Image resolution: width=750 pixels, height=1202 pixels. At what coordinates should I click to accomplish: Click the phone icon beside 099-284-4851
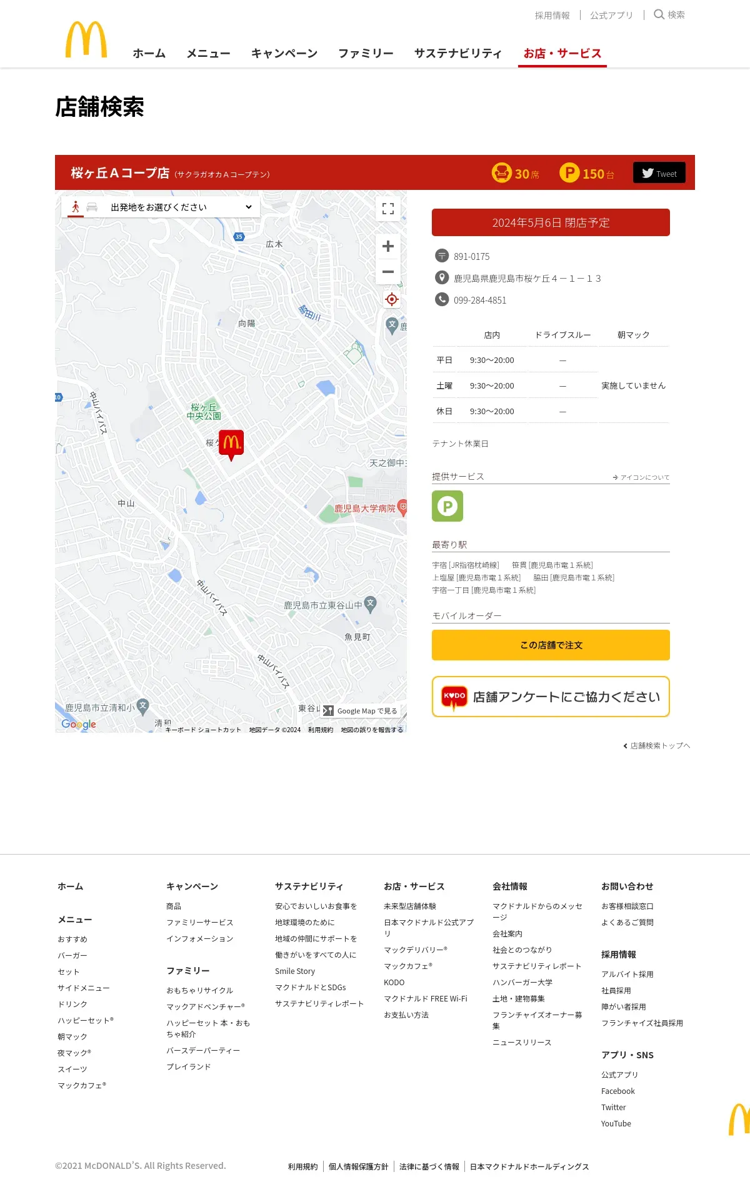[442, 299]
